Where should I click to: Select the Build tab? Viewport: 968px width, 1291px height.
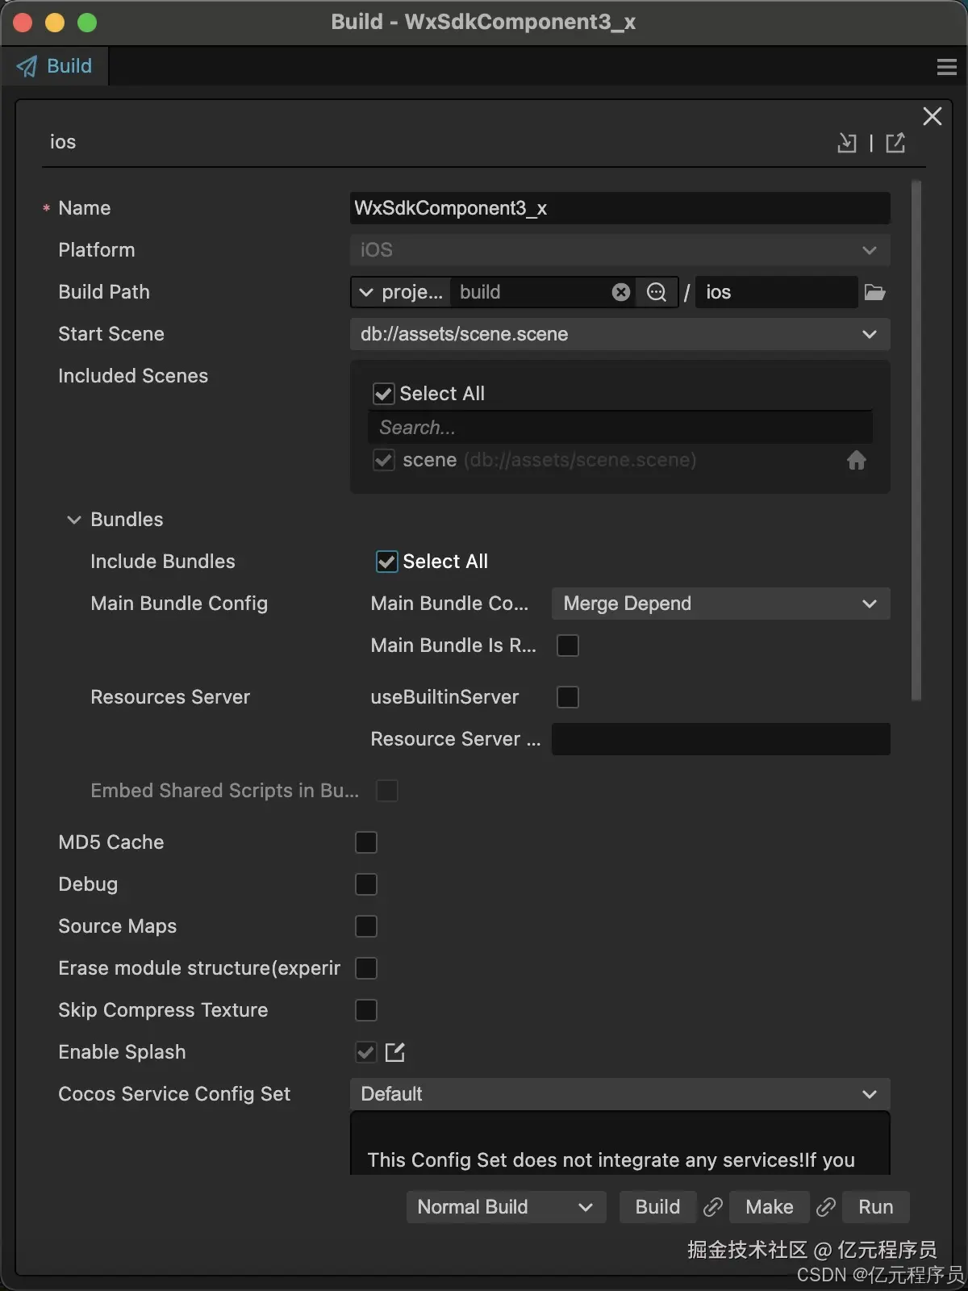[55, 66]
